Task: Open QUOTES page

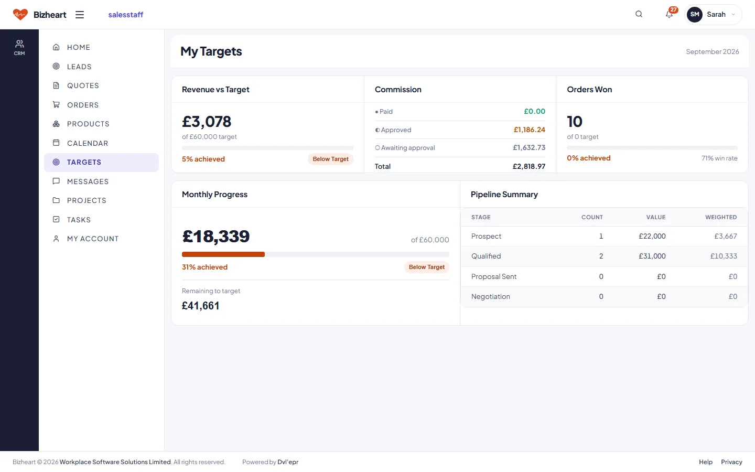Action: pos(101,85)
